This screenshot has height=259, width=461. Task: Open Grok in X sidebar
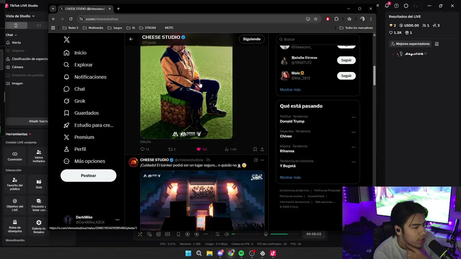tap(75, 101)
